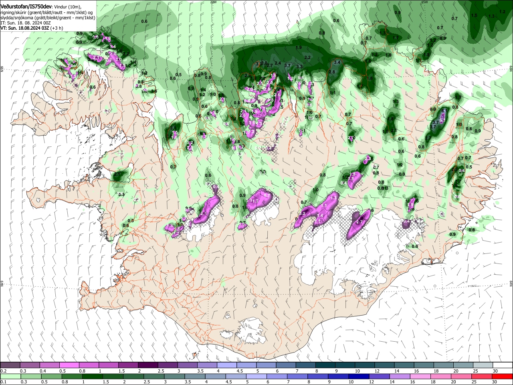
Task: Click the 'IT: Sun. 18. 08. 2024 00Z' line
Action: [26, 23]
